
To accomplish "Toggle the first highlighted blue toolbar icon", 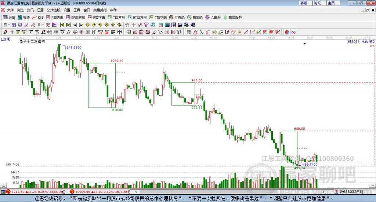I will point(14,25).
